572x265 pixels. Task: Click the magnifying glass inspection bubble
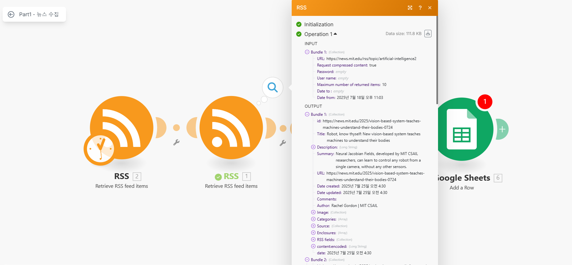tap(273, 87)
